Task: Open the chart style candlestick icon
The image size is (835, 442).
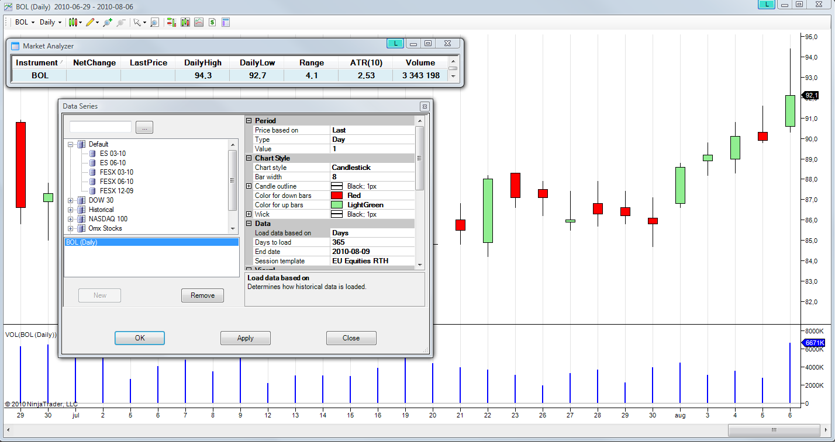Action: [73, 22]
